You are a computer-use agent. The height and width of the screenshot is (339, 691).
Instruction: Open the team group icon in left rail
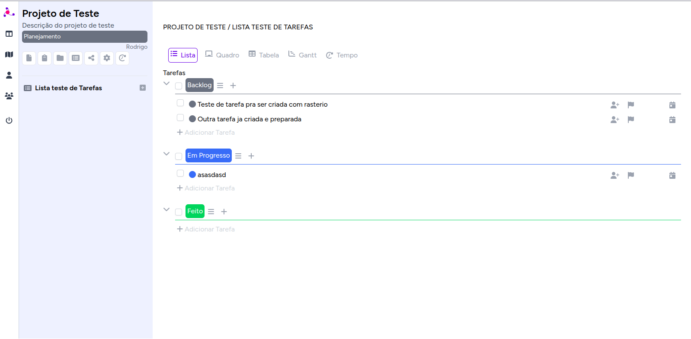click(x=9, y=96)
